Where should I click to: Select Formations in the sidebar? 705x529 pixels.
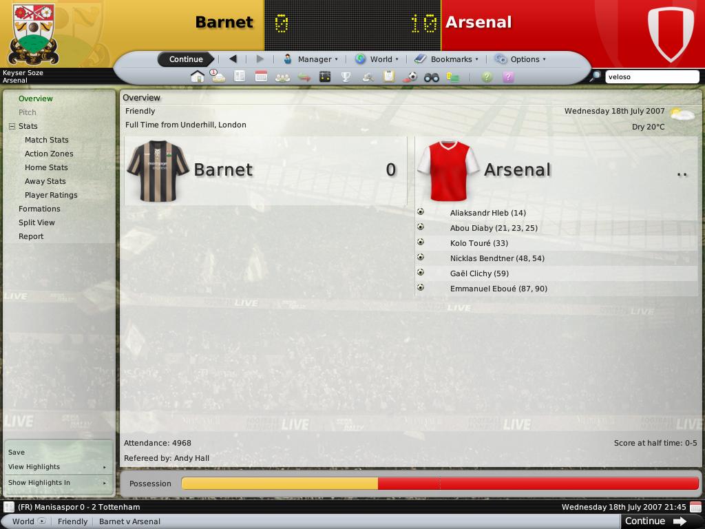pos(39,209)
